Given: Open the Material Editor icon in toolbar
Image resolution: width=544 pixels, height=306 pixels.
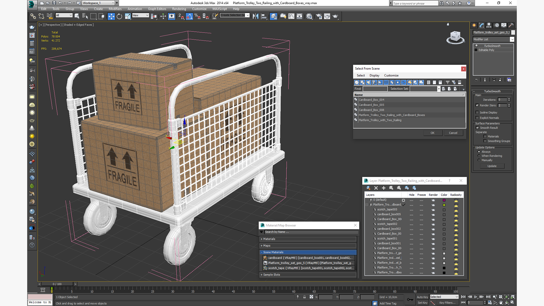Looking at the screenshot, I should 309,16.
